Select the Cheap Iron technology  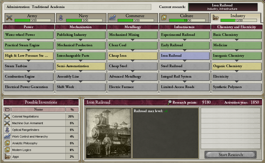[133, 56]
